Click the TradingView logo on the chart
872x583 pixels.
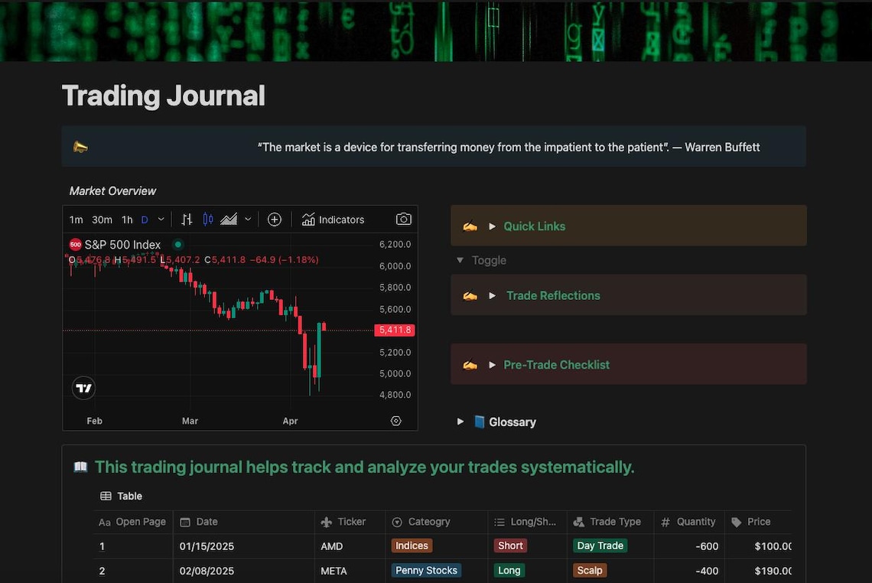pyautogui.click(x=83, y=388)
